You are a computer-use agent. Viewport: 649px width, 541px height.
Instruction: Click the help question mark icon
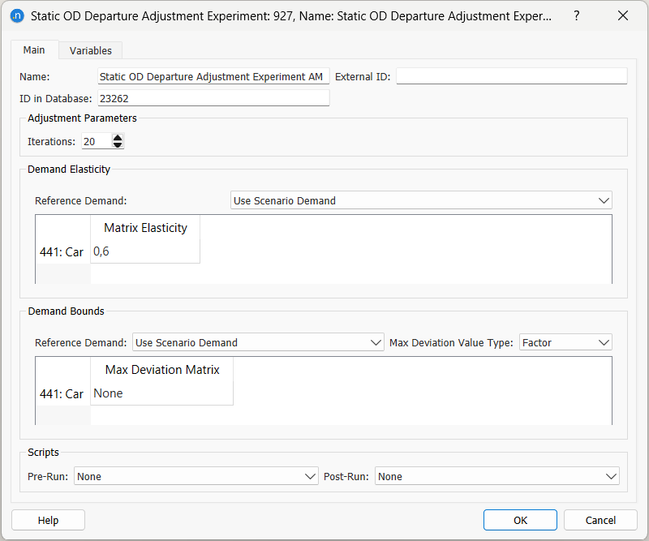click(576, 15)
